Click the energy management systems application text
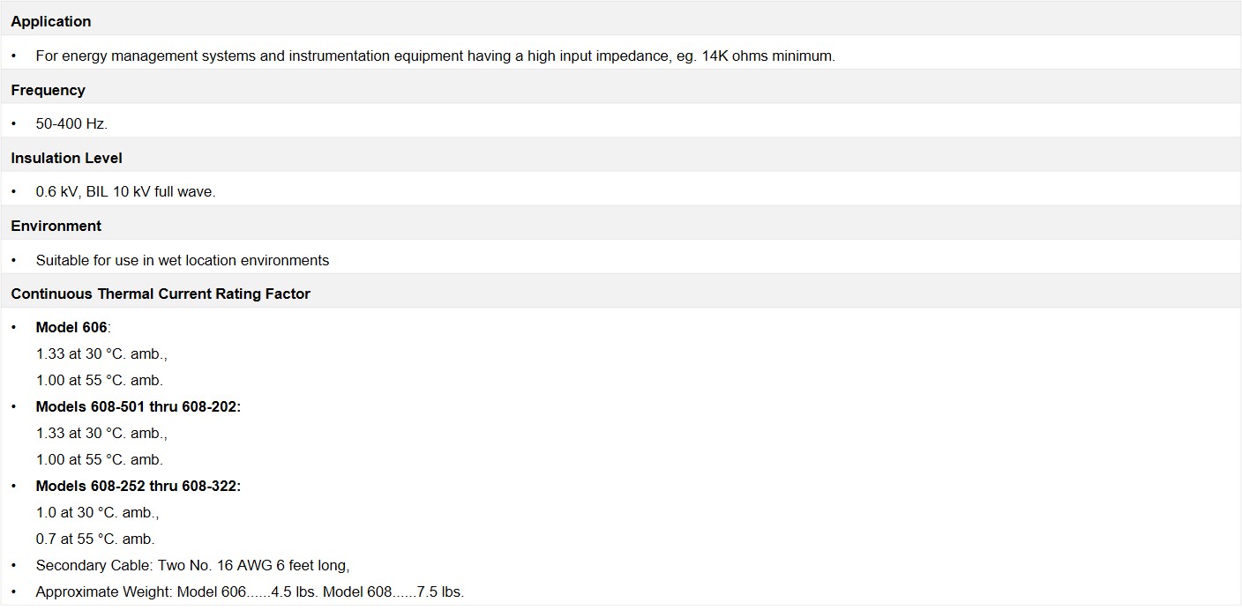1242x610 pixels. click(x=435, y=56)
